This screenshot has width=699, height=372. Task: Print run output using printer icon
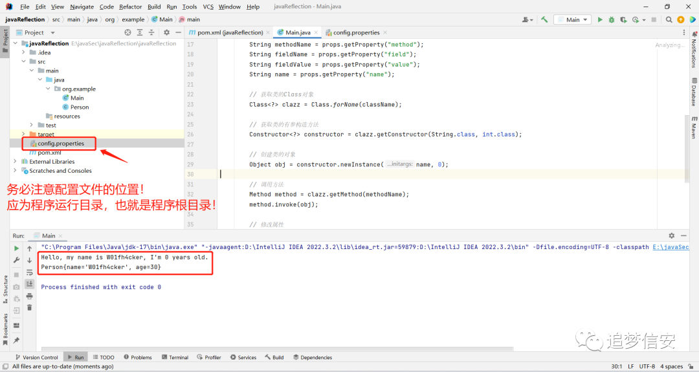(x=29, y=296)
